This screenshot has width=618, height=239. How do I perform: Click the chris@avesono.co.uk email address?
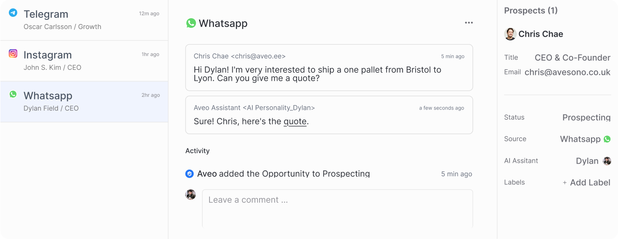point(567,72)
